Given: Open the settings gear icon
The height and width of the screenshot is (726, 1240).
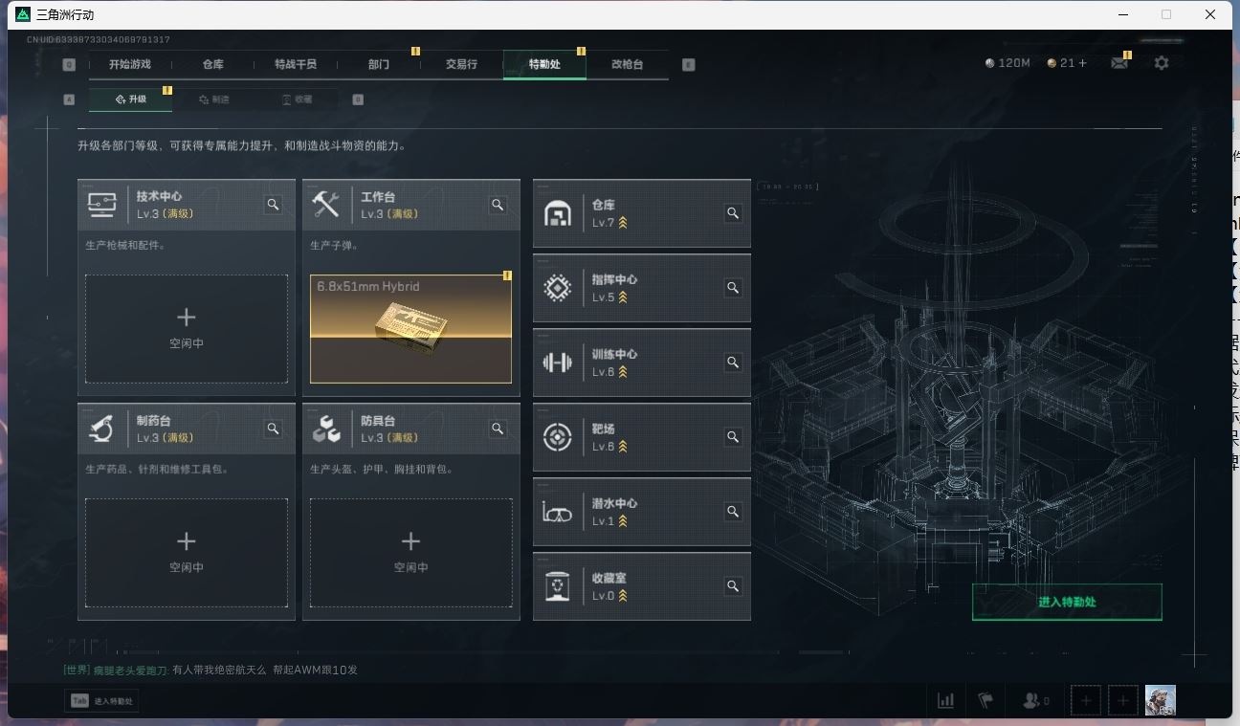Looking at the screenshot, I should [x=1161, y=63].
